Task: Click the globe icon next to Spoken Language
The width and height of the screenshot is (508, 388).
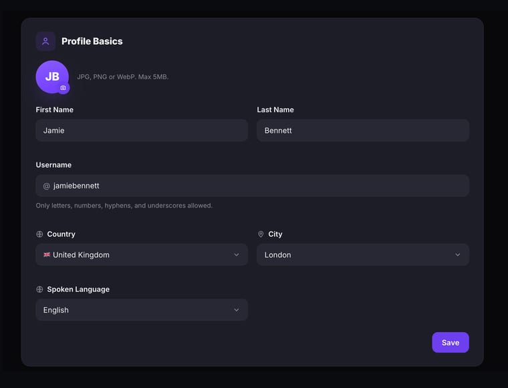Action: (39, 289)
